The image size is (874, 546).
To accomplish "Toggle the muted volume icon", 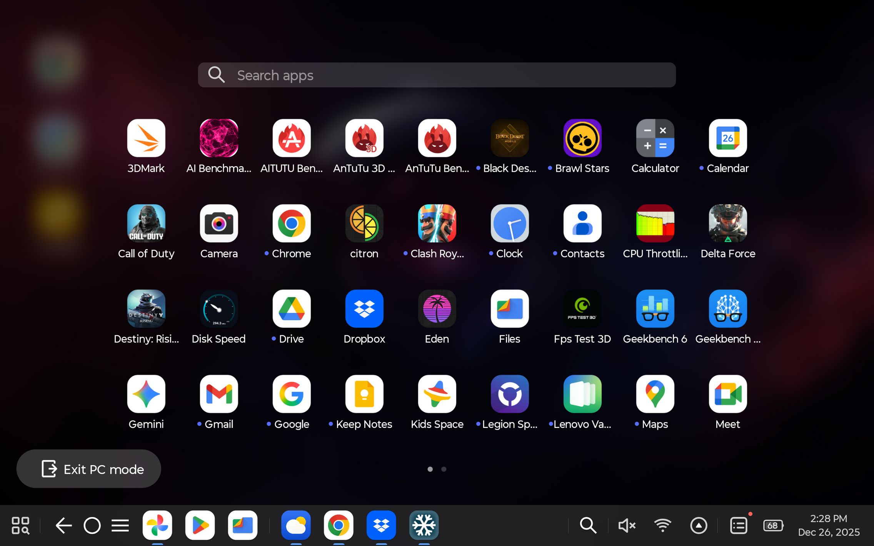I will (626, 525).
